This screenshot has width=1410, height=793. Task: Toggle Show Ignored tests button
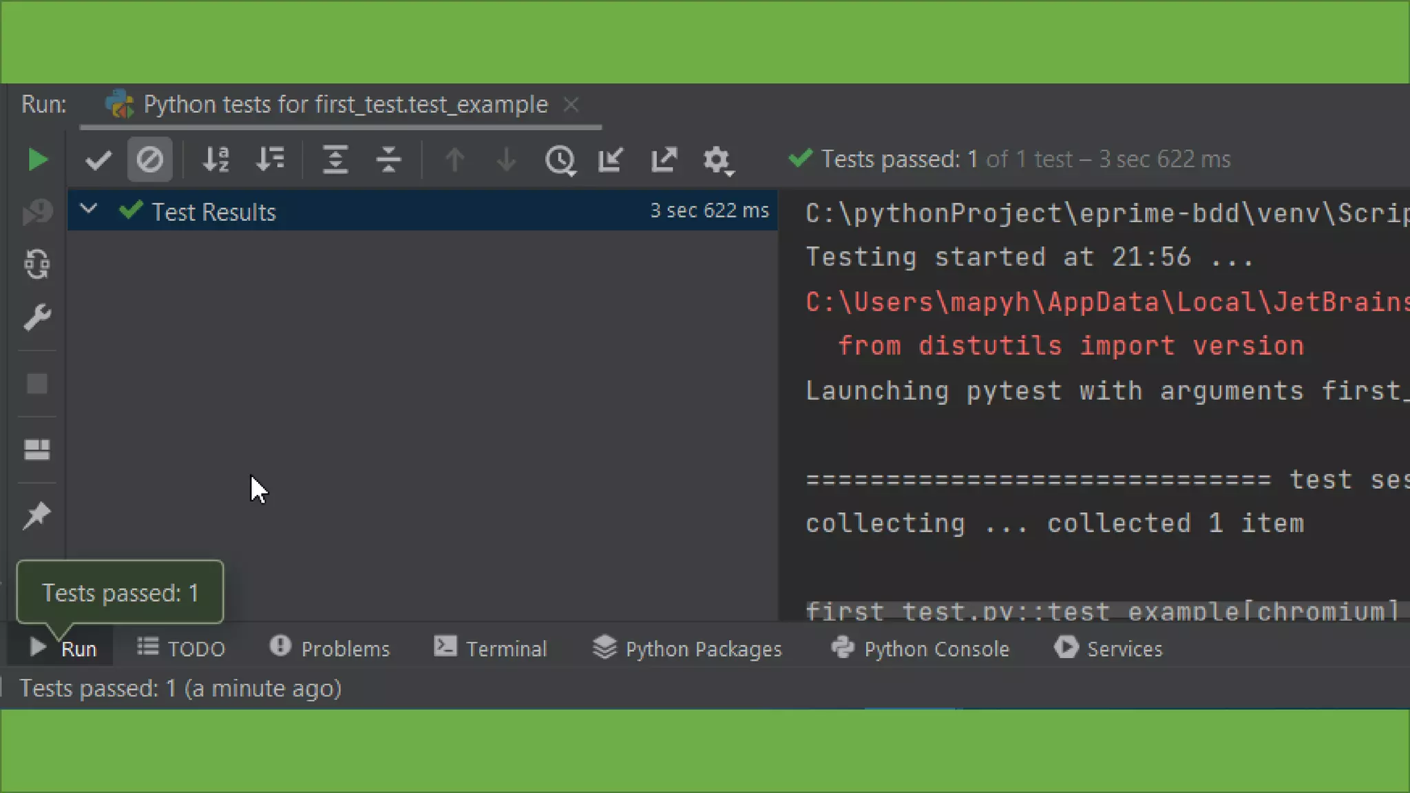pos(149,160)
